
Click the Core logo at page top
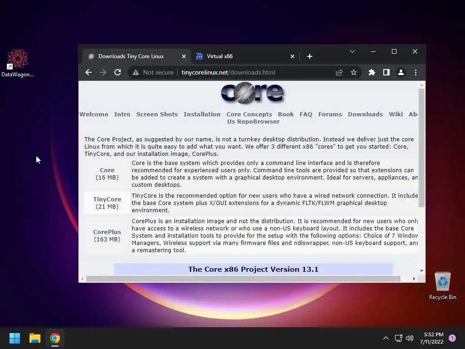252,93
